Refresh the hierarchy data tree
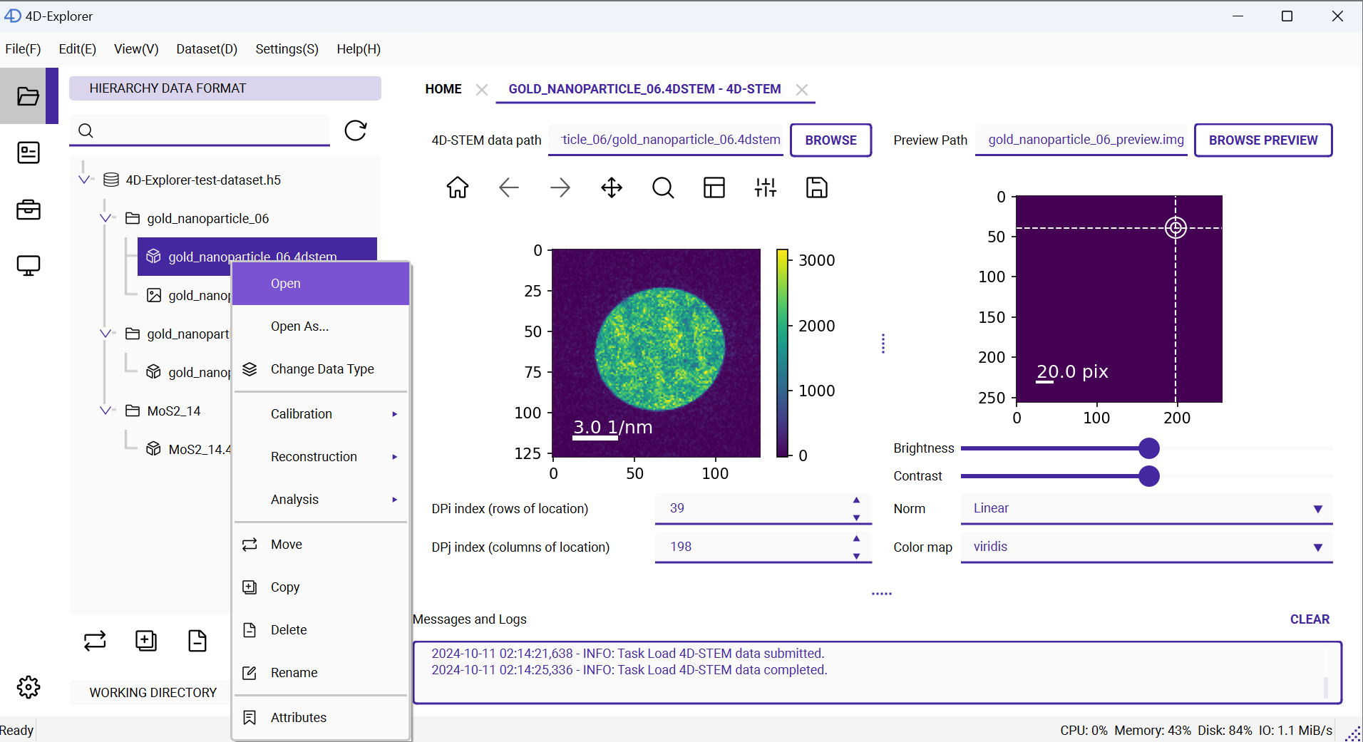The height and width of the screenshot is (742, 1363). pos(355,130)
